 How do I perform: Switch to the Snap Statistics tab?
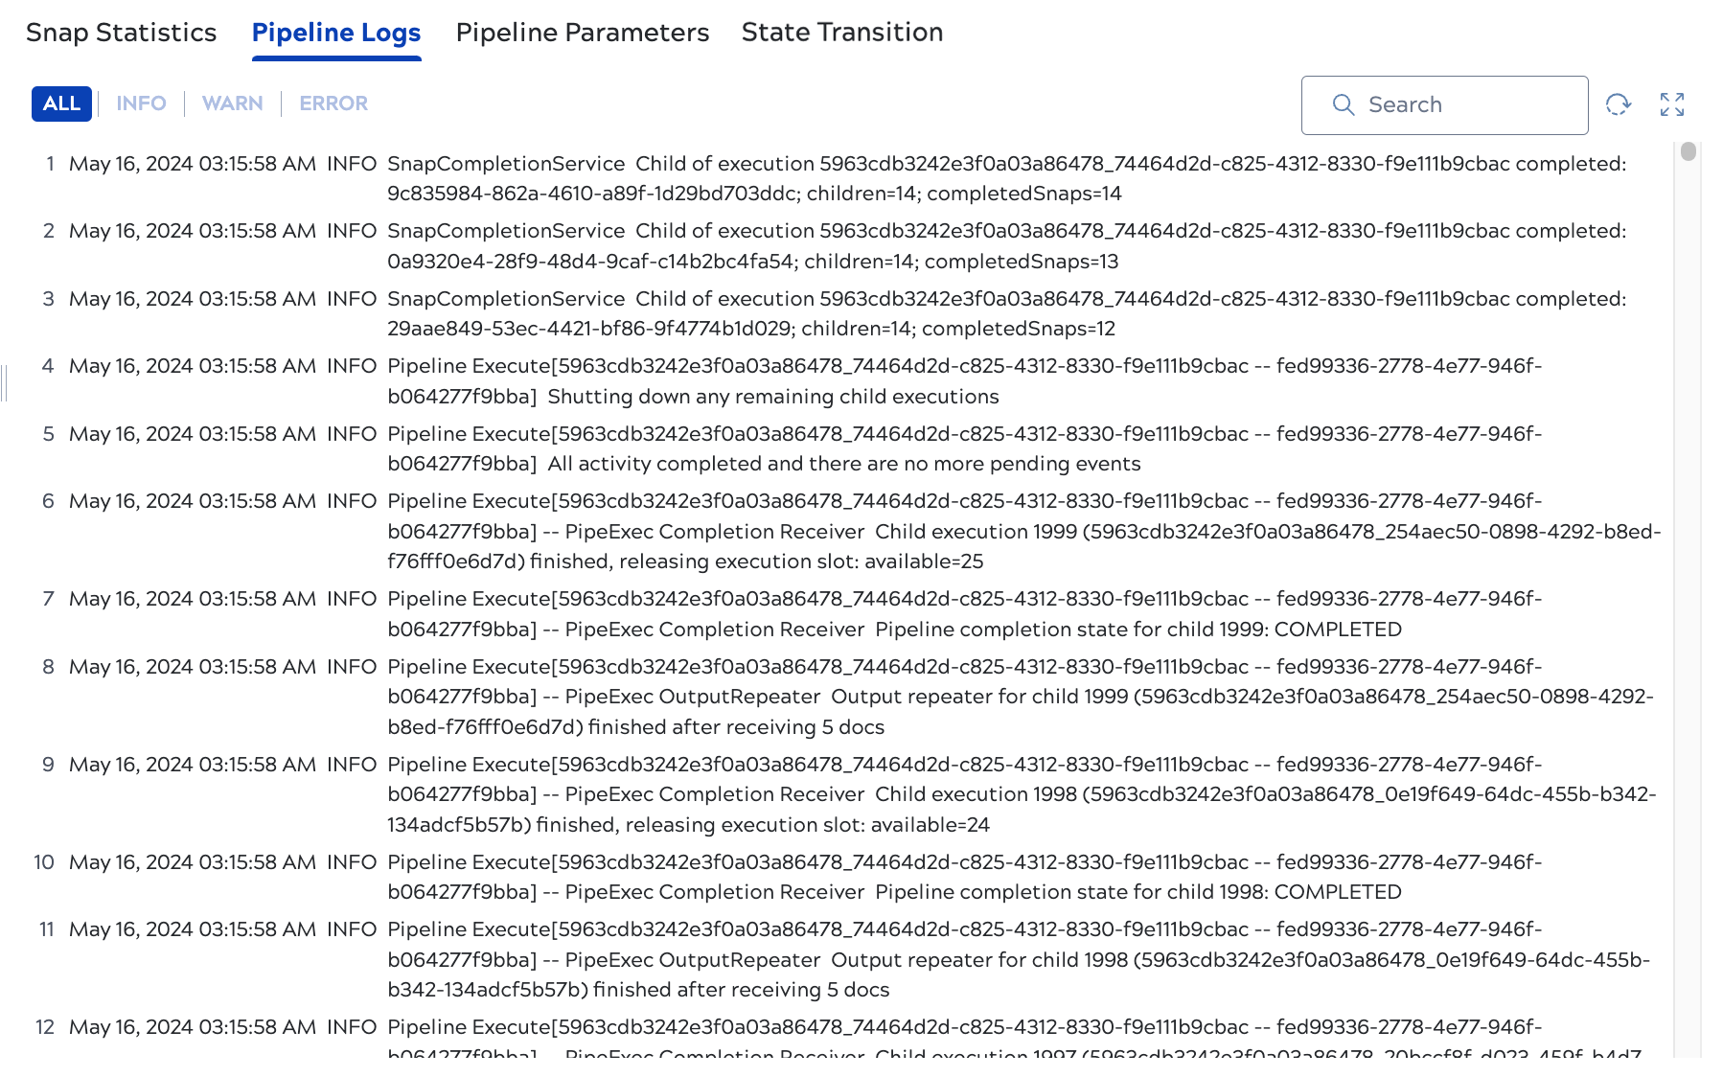coord(121,33)
